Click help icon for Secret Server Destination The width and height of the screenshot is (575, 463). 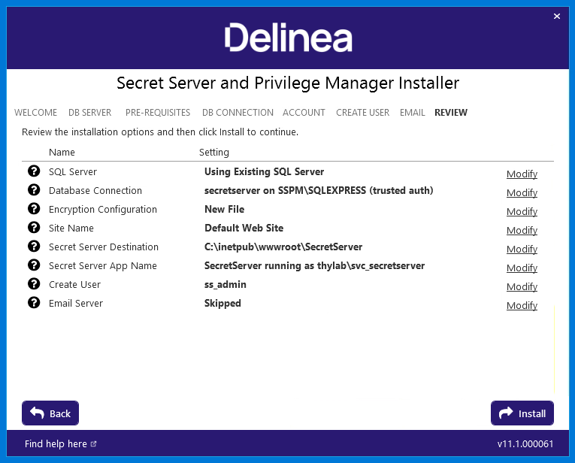(34, 246)
